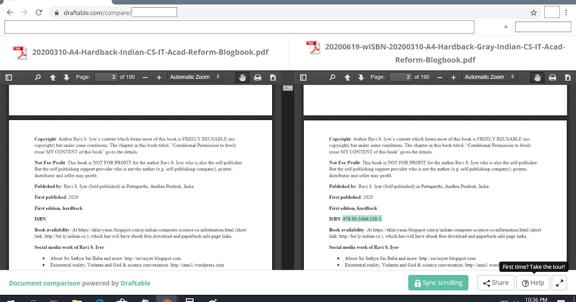Click the site security padlock indicator
This screenshot has height=302, width=576.
point(57,12)
